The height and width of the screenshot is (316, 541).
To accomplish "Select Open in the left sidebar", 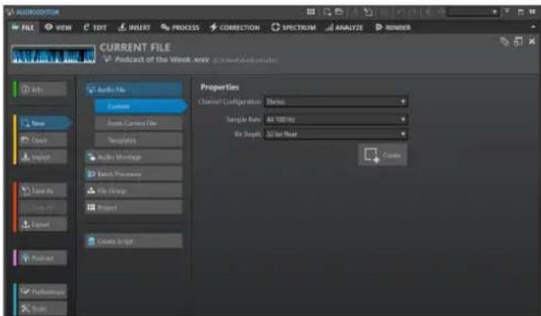I will point(43,140).
